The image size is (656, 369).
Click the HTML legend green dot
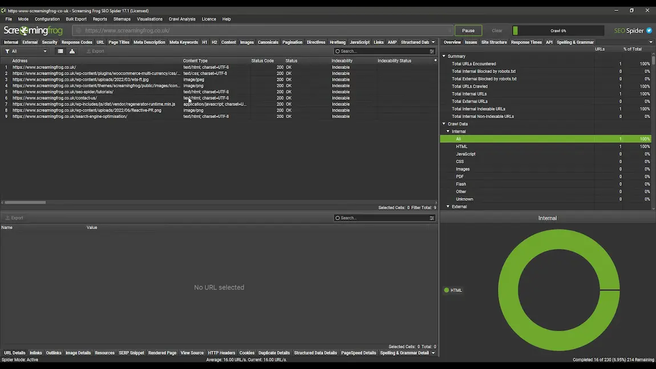click(x=447, y=290)
